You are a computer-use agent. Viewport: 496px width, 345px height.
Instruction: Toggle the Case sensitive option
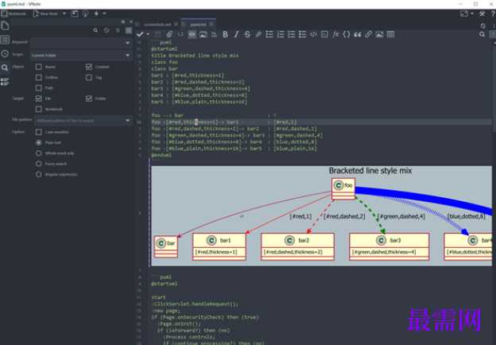pos(39,131)
